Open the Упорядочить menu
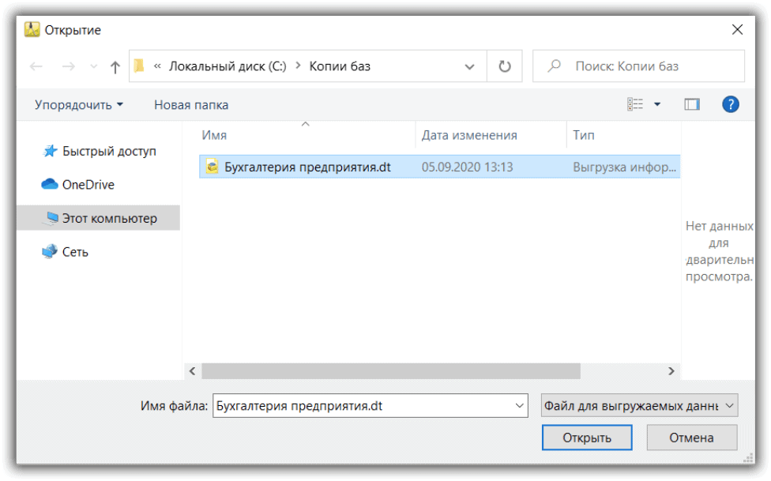771x481 pixels. [79, 104]
